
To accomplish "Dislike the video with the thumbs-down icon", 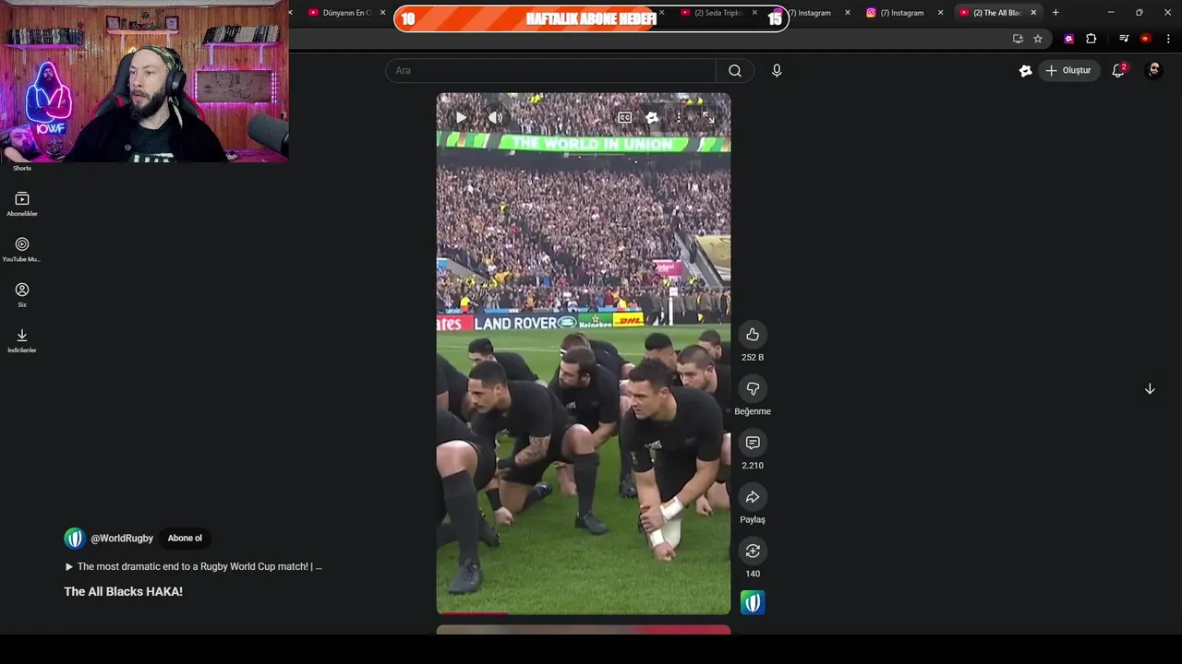I will 753,388.
